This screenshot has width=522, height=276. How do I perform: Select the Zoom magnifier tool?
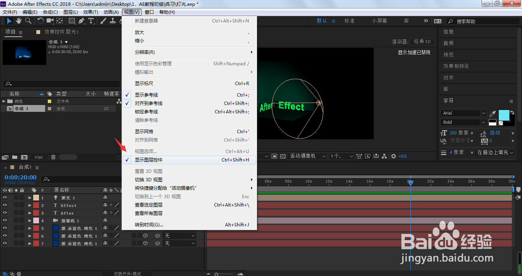pos(28,21)
